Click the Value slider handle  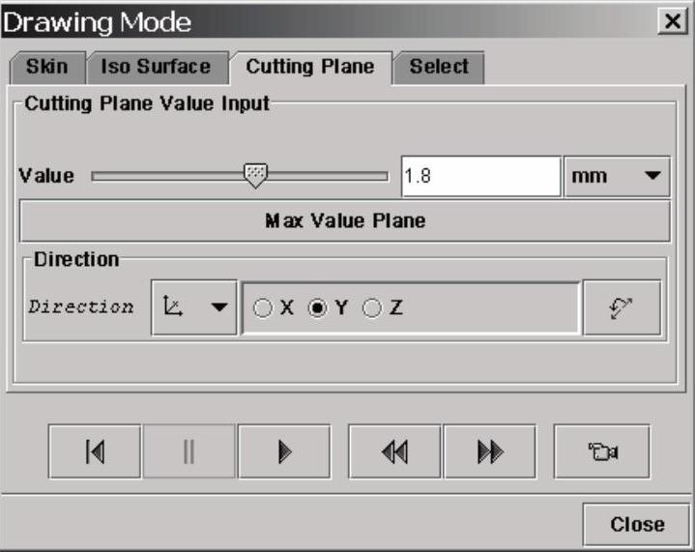point(254,174)
